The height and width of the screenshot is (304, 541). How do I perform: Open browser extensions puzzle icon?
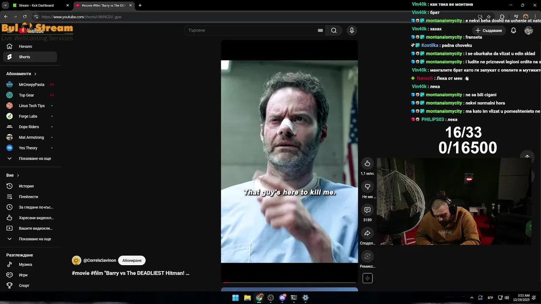[x=502, y=17]
